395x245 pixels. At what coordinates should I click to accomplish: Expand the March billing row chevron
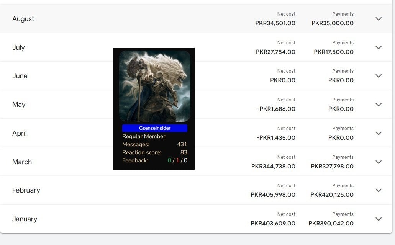[x=379, y=162]
